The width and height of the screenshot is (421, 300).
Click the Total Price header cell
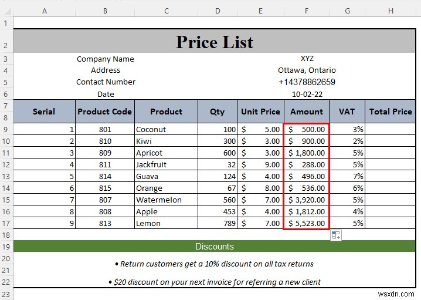(391, 112)
